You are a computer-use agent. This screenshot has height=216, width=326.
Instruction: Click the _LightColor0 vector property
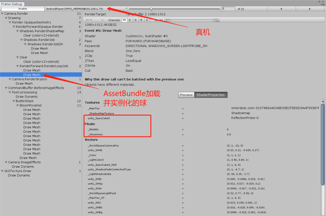(x=96, y=160)
